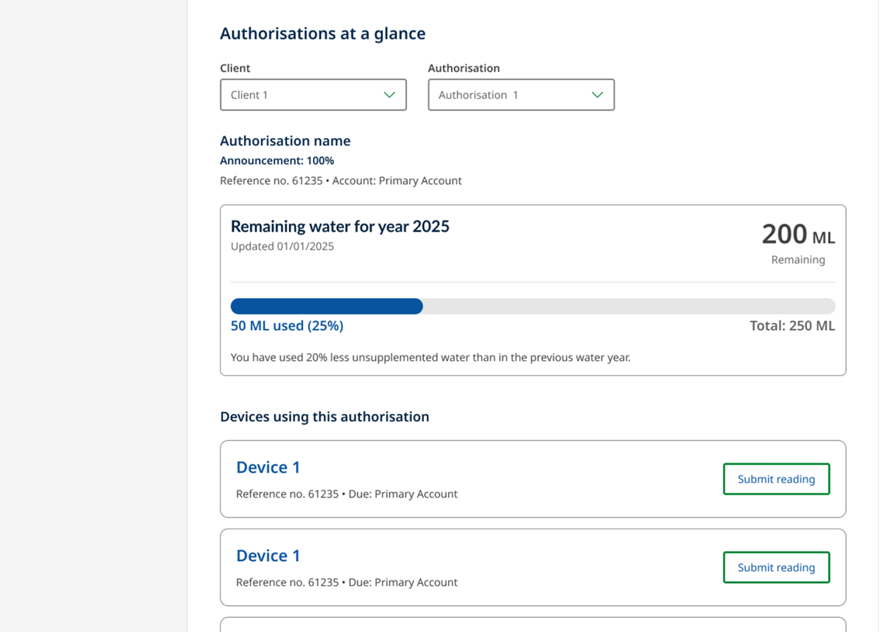This screenshot has width=881, height=632.
Task: Open the Authorisation dropdown
Action: 521,95
